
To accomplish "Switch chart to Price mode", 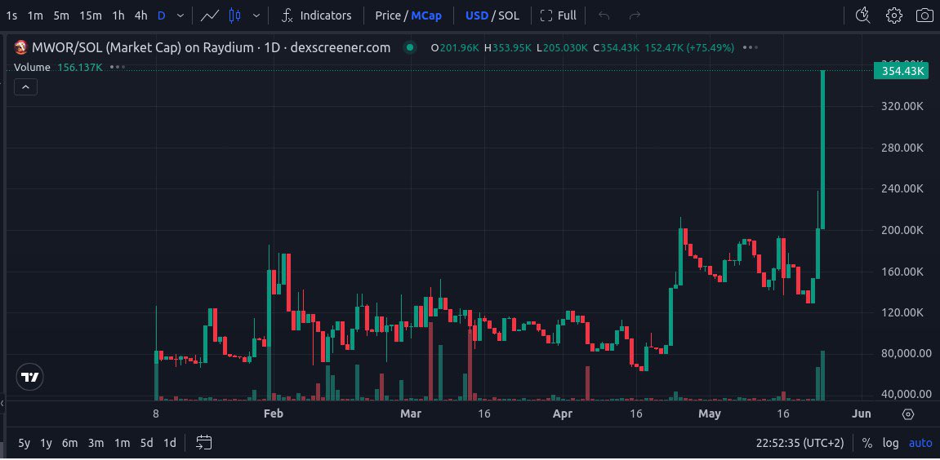I will pyautogui.click(x=388, y=15).
